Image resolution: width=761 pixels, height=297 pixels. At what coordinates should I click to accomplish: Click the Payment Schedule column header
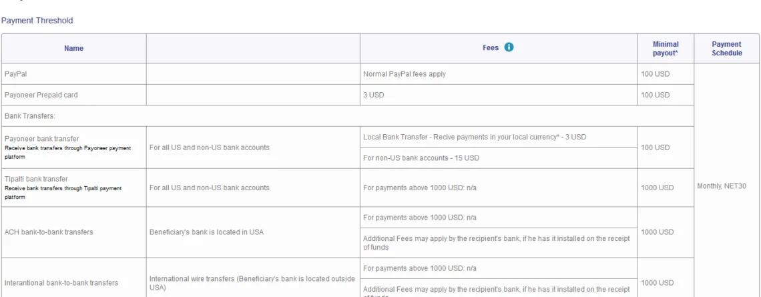[x=726, y=49]
